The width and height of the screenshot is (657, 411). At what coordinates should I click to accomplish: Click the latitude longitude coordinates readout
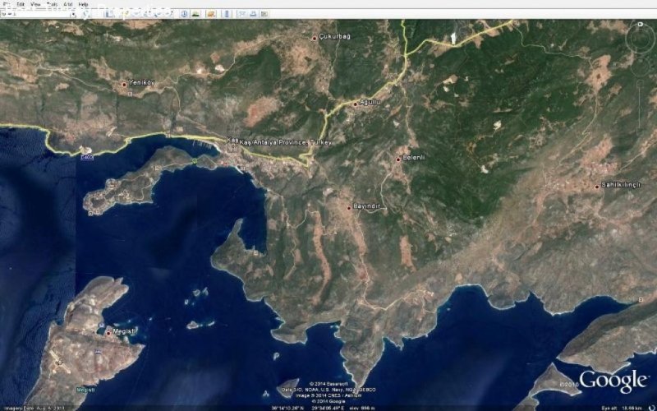coord(309,408)
